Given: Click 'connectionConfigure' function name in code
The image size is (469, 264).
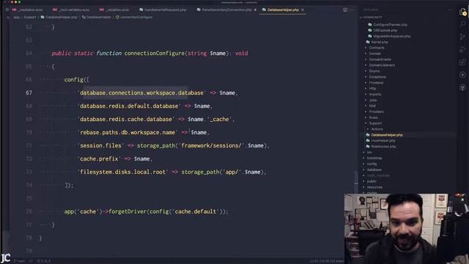Looking at the screenshot, I should [x=155, y=54].
